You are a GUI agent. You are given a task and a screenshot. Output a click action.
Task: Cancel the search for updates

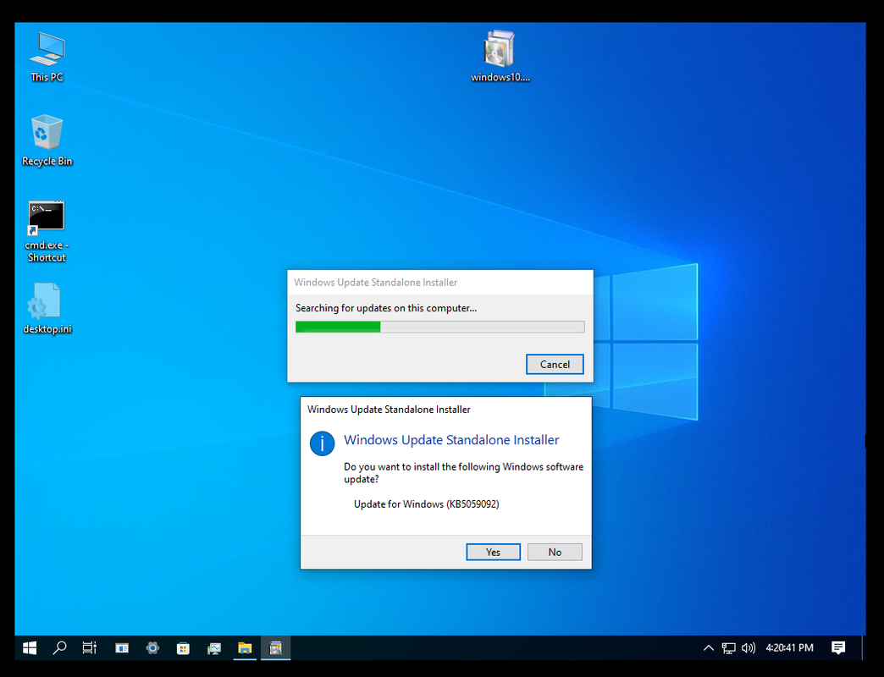555,365
